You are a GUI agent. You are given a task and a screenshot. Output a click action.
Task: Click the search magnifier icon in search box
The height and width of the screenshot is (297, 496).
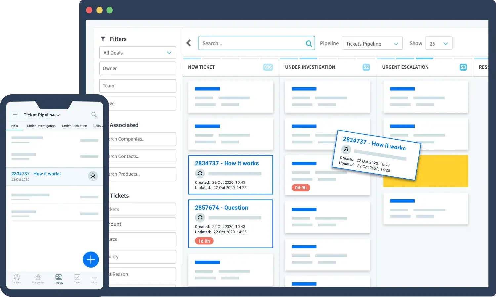pyautogui.click(x=309, y=43)
